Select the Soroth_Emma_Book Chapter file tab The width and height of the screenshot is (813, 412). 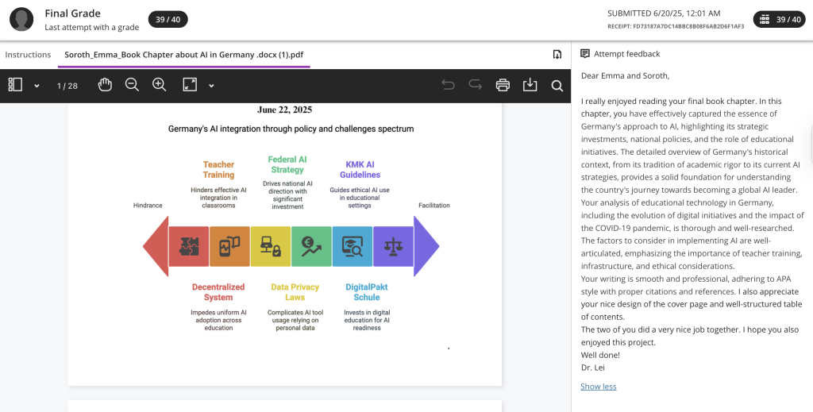[183, 55]
